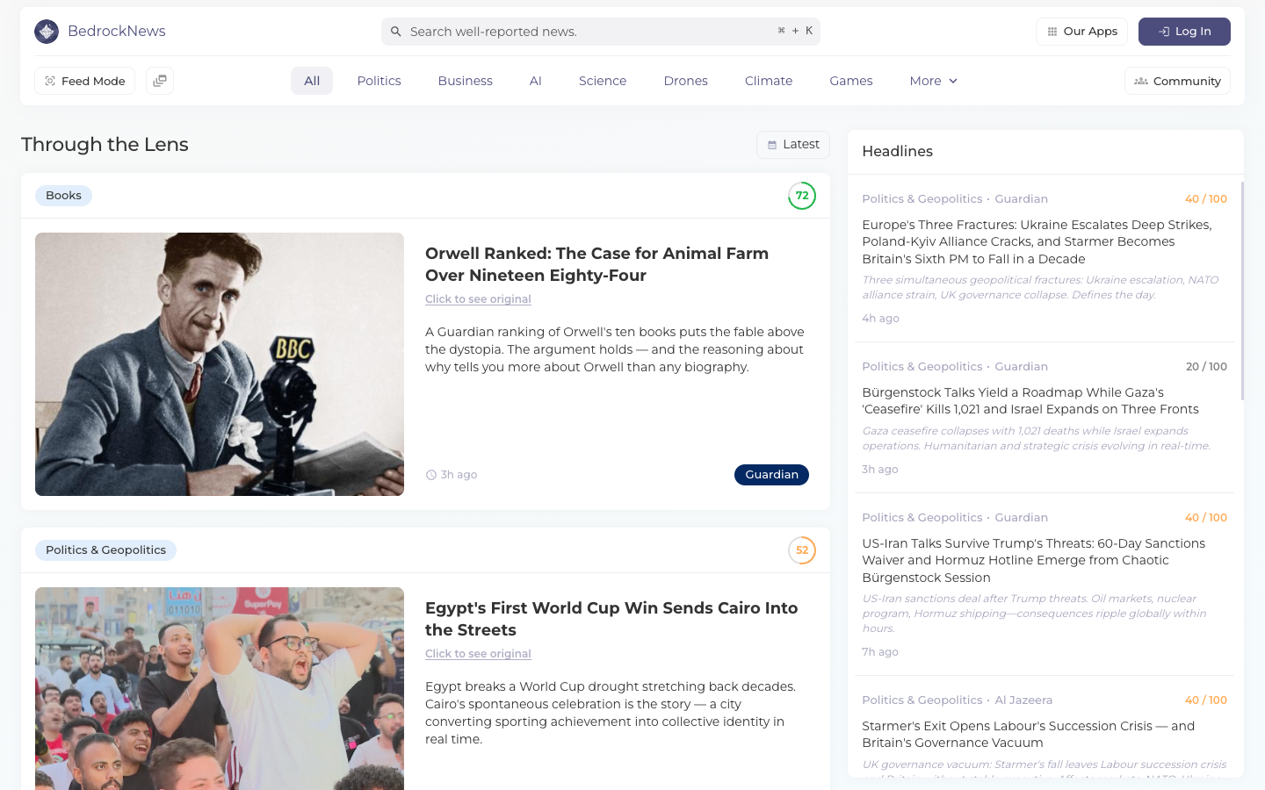Image resolution: width=1265 pixels, height=790 pixels.
Task: Click the 72 score circle on Books card
Action: coord(802,196)
